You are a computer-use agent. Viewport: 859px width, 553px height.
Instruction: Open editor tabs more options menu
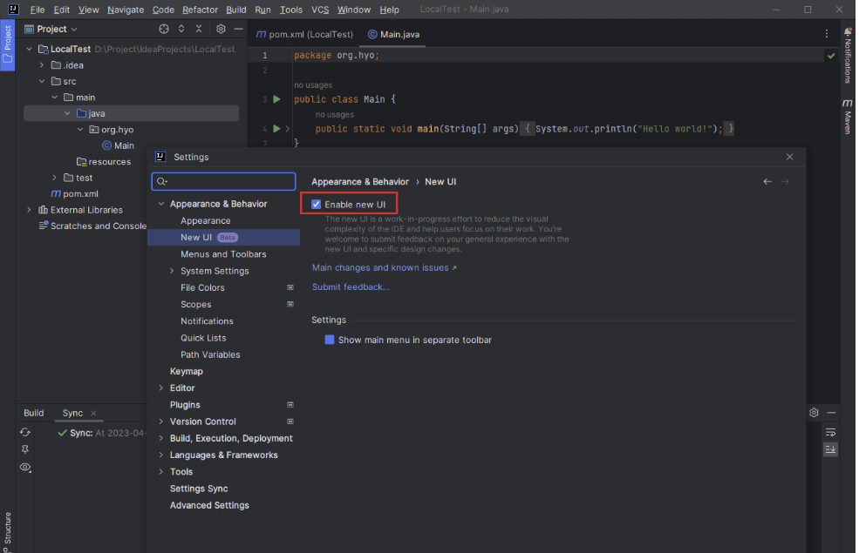click(827, 34)
